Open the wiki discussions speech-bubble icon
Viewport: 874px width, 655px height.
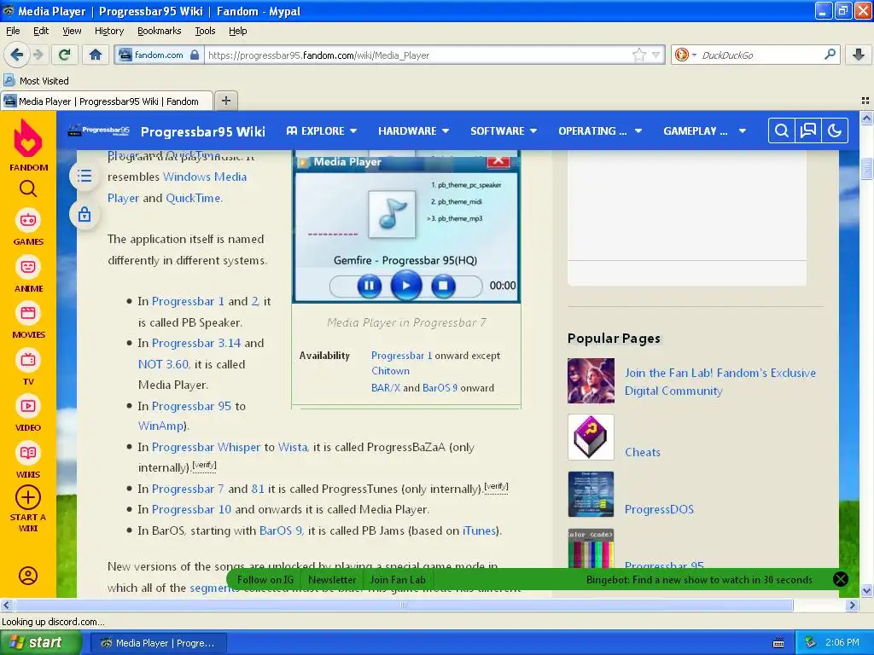tap(808, 130)
